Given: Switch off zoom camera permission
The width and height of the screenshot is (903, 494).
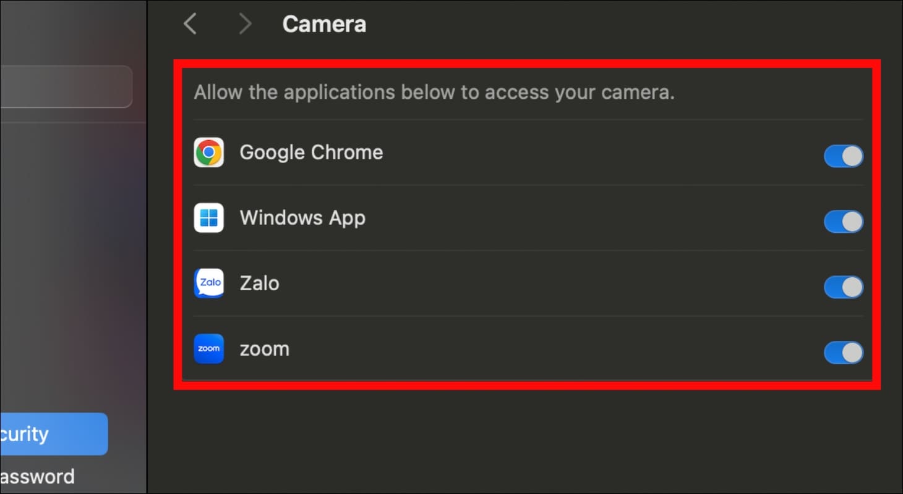Looking at the screenshot, I should (843, 353).
